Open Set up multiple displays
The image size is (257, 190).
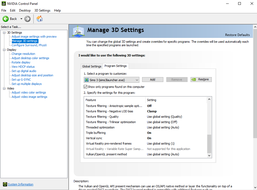[27, 84]
